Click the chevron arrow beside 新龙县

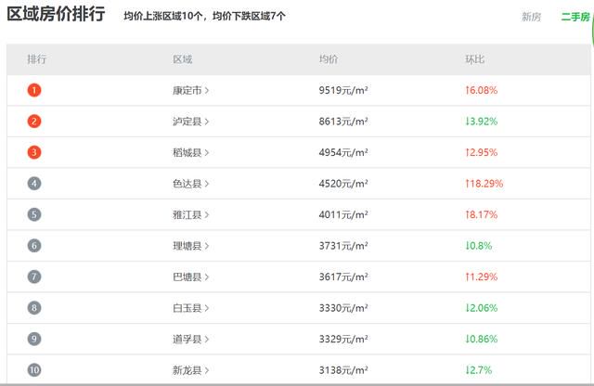[x=207, y=370]
